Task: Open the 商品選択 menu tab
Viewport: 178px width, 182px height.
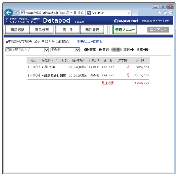Action: tap(17, 30)
